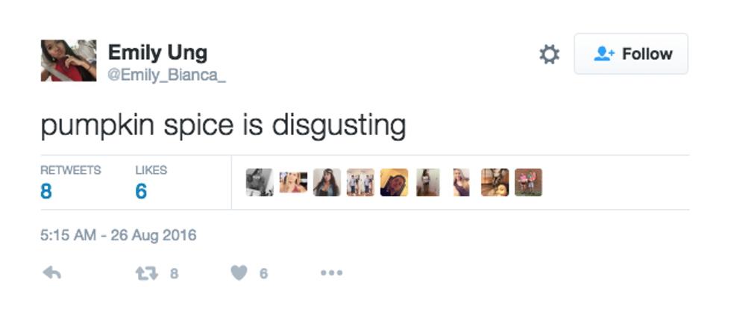Click the last liker avatar thumbnail
731x318 pixels.
pyautogui.click(x=528, y=183)
